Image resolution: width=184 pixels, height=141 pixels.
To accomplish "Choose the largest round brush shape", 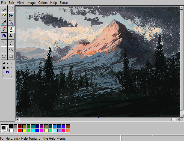I will tap(4, 63).
